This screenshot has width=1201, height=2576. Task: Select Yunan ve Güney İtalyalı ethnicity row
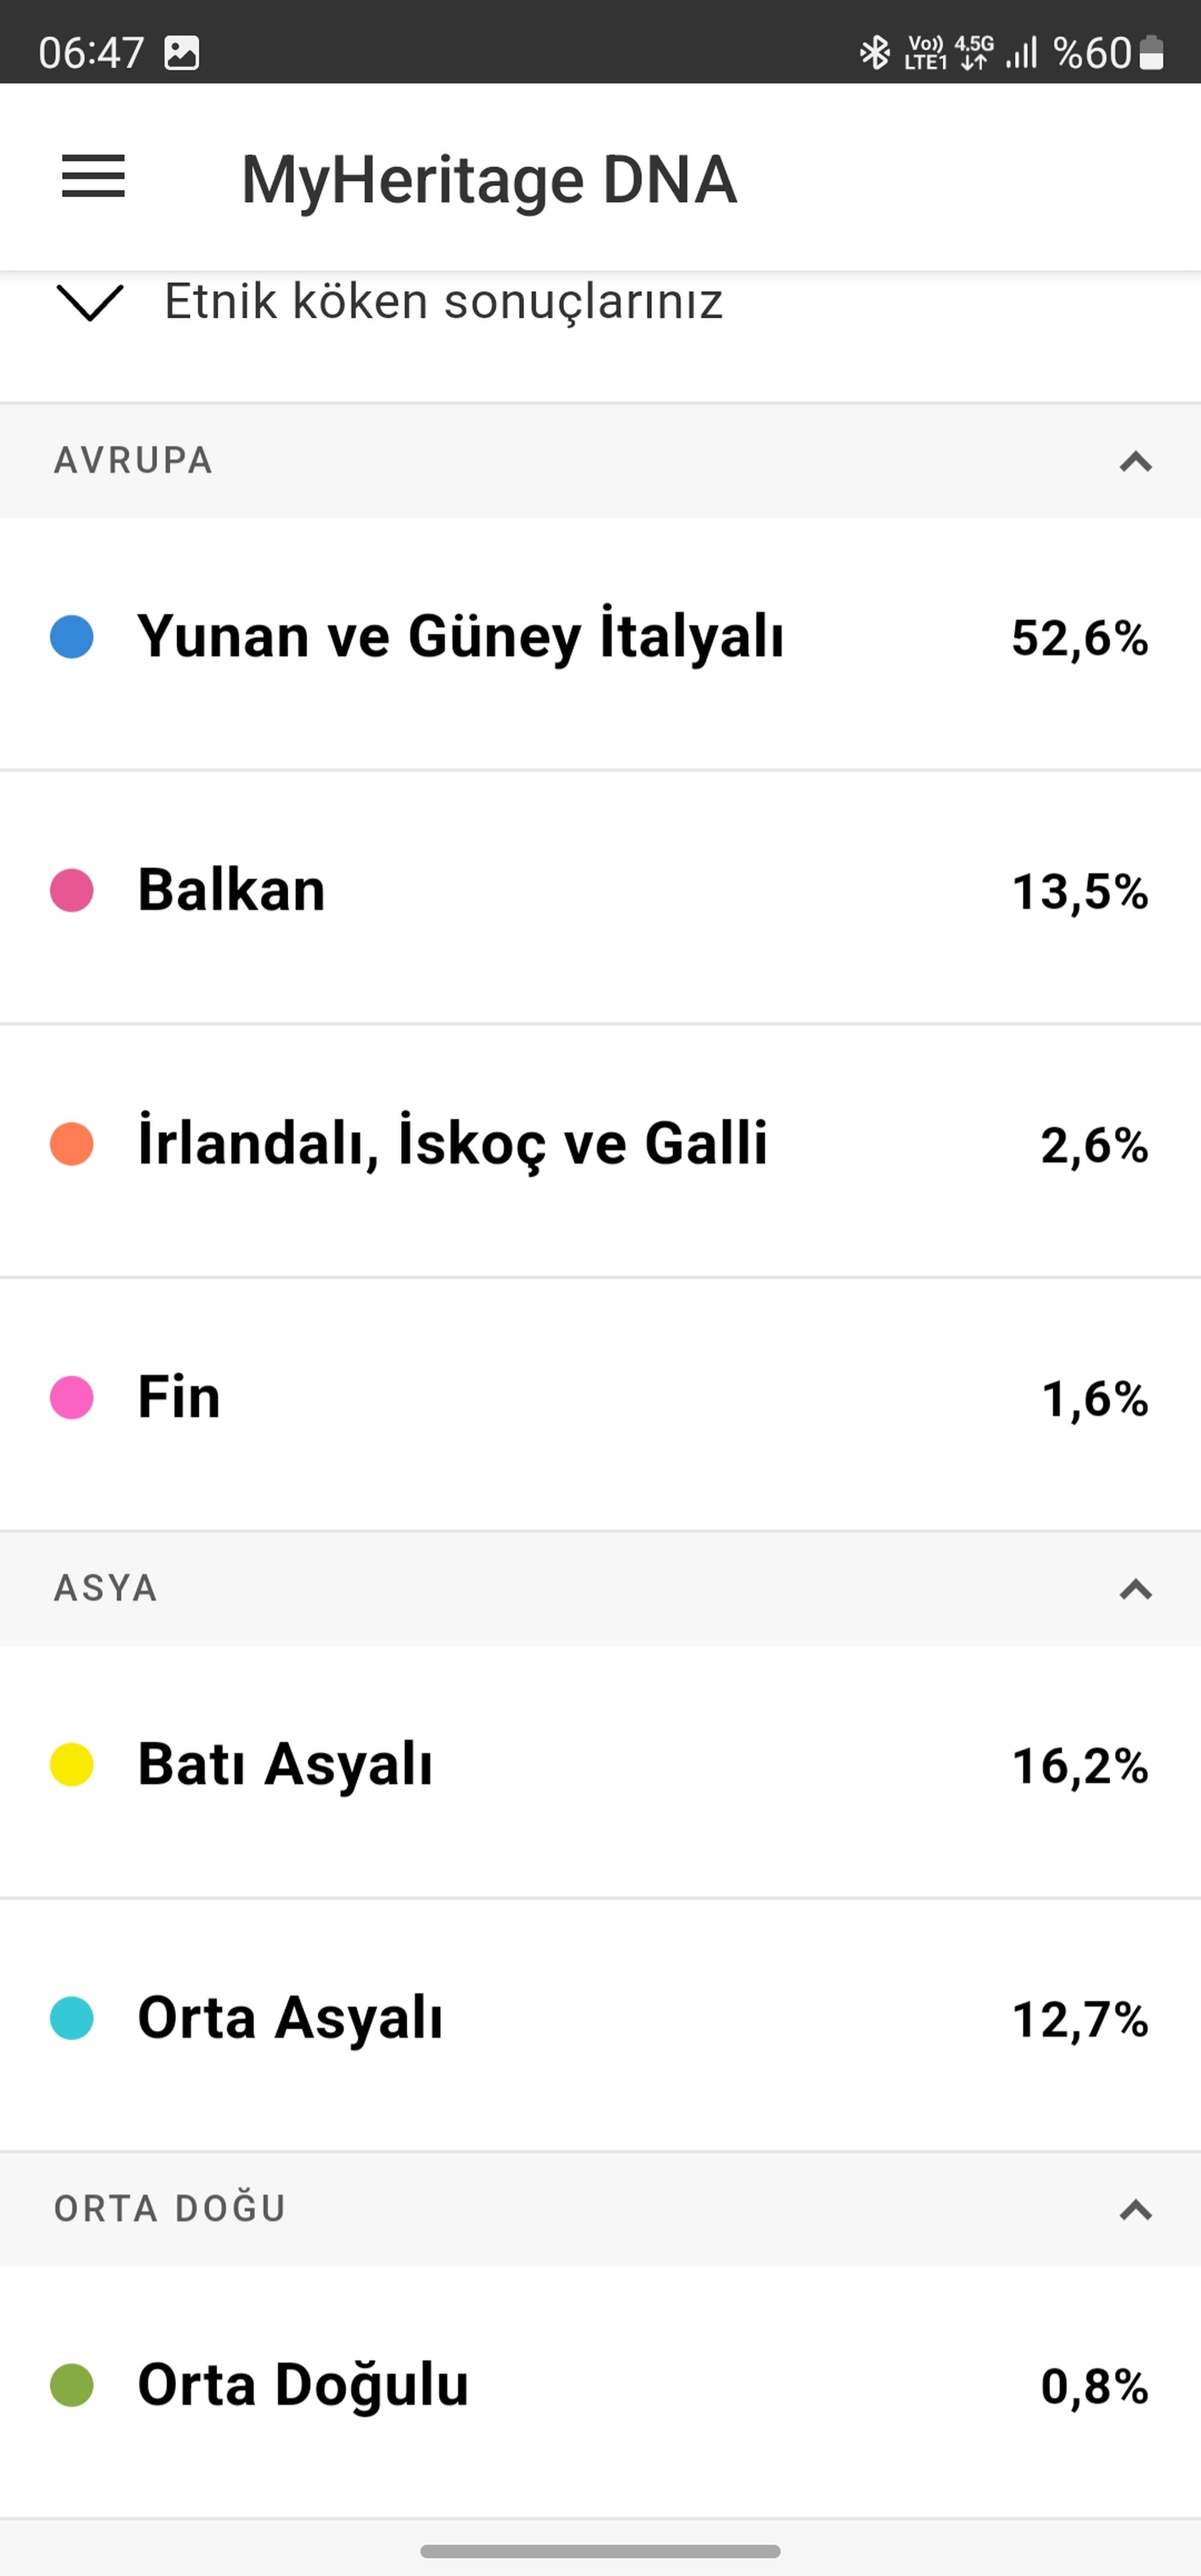[x=600, y=638]
